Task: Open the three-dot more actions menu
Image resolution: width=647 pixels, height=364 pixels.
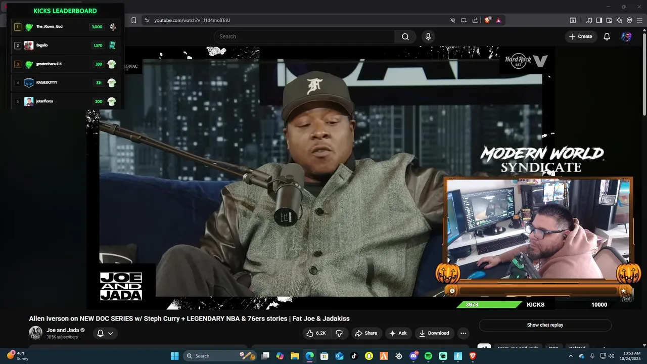Action: 463,333
